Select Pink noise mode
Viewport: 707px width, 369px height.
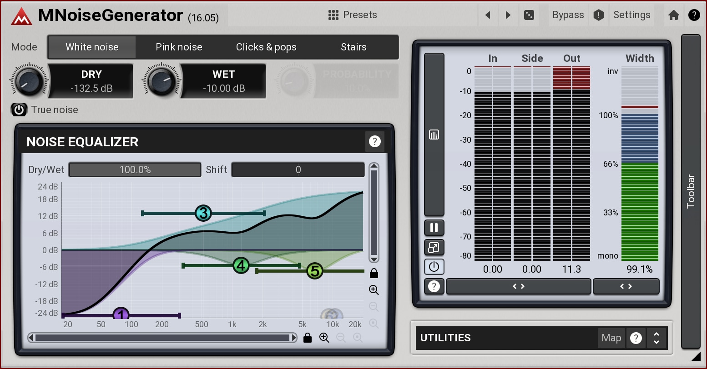click(x=179, y=47)
